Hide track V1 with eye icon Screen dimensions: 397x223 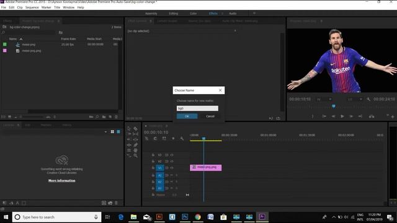coord(172,168)
